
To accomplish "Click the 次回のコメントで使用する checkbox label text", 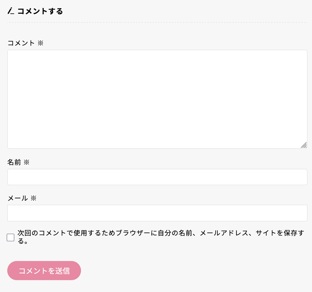I will click(62, 233).
